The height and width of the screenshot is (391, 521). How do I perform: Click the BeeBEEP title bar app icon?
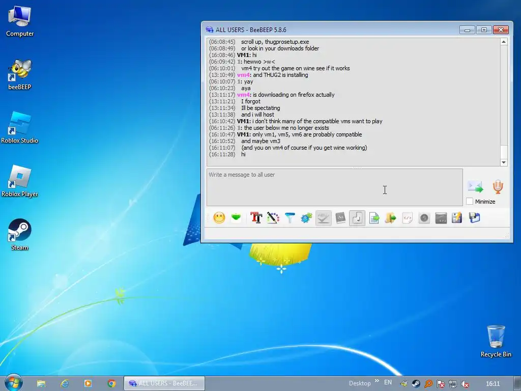point(209,30)
